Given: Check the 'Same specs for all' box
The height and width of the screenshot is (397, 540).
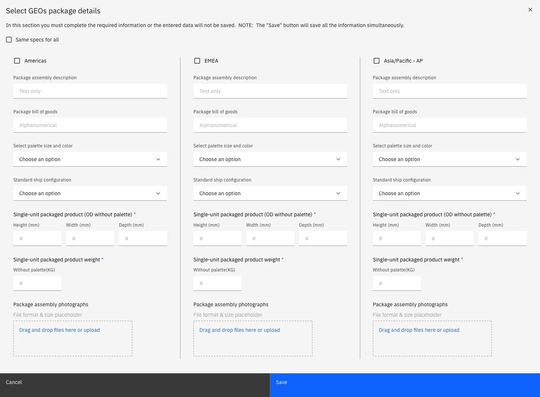Looking at the screenshot, I should pyautogui.click(x=9, y=40).
